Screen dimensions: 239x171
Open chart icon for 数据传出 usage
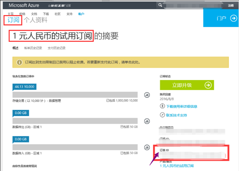point(147,121)
